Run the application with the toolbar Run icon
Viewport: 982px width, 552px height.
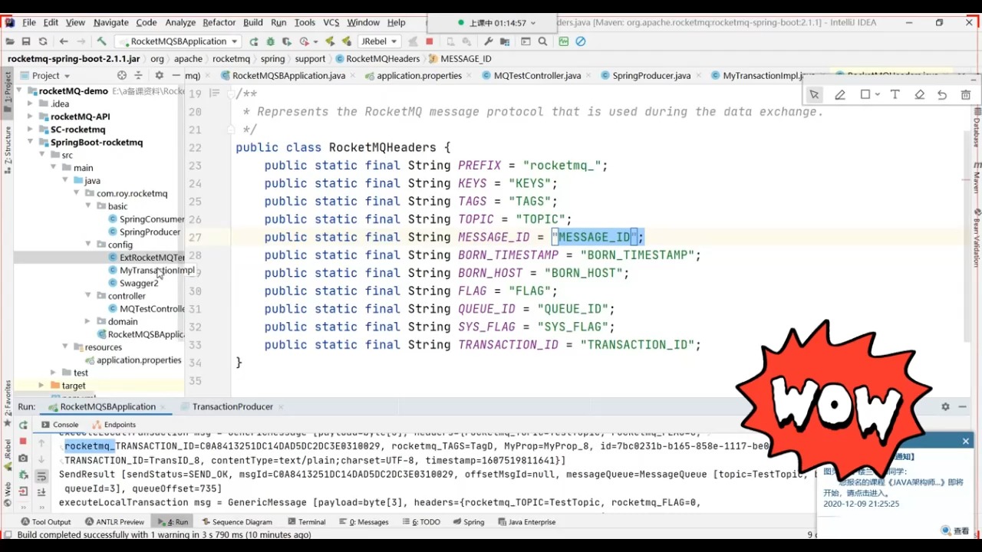tap(254, 41)
